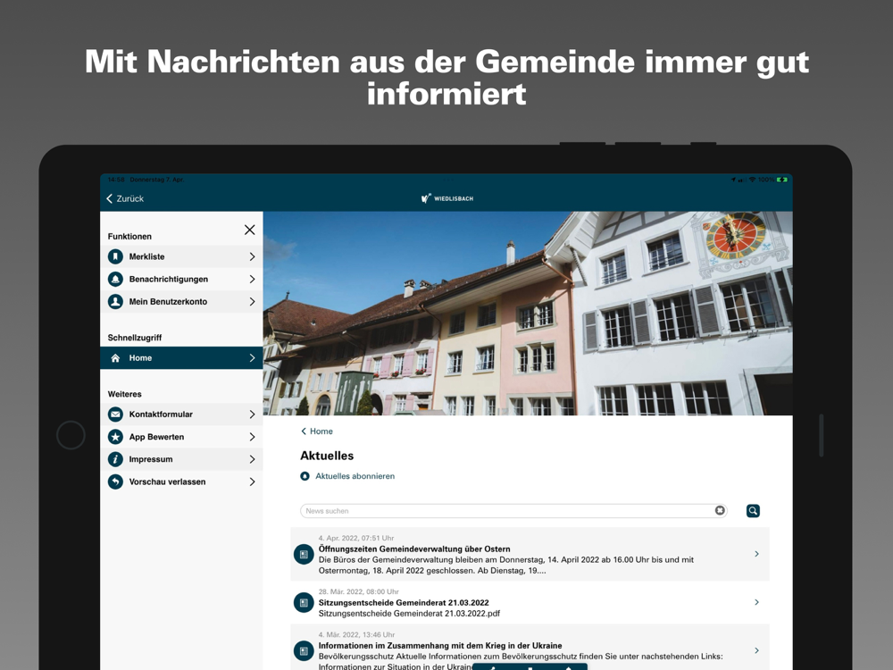Open chevron of Sitzungsentscheide Gemeinderat row
The width and height of the screenshot is (893, 670).
[757, 602]
